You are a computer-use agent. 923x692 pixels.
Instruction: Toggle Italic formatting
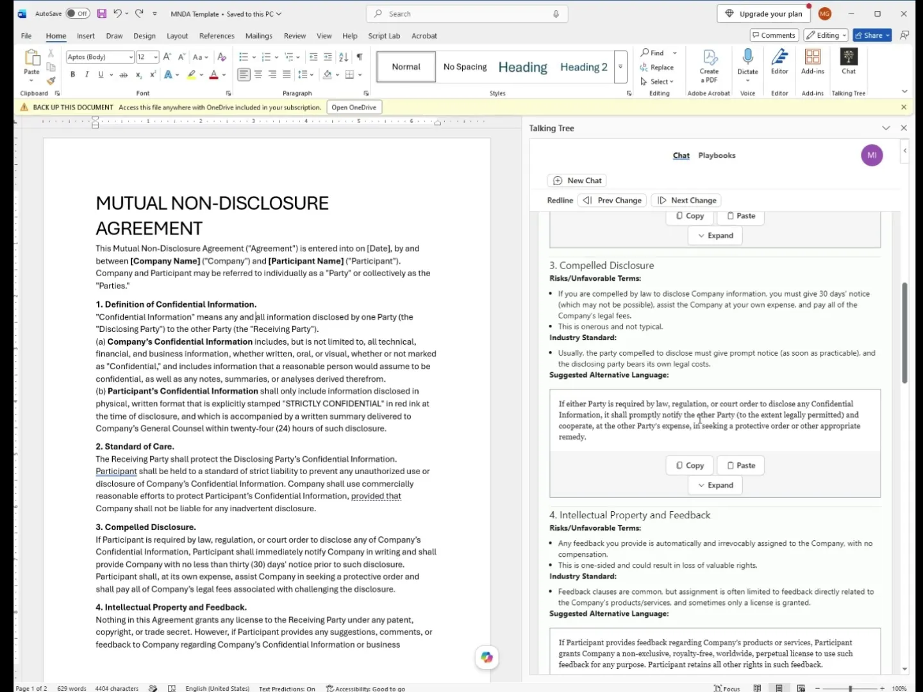pyautogui.click(x=87, y=75)
